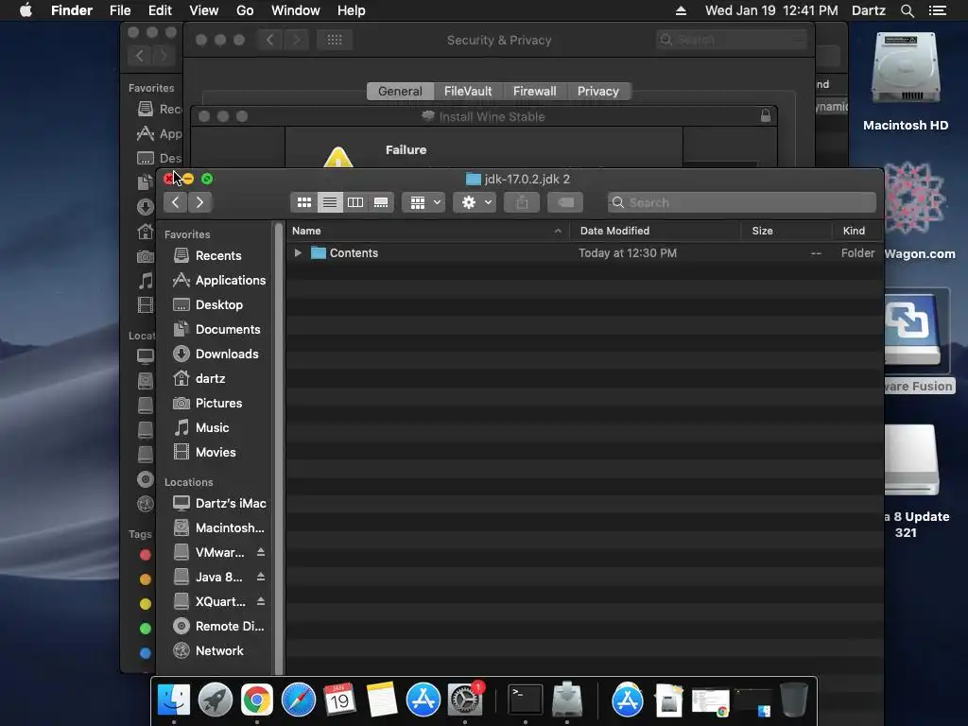Open Documents in the sidebar
Screen dimensions: 968x726
(x=216, y=330)
